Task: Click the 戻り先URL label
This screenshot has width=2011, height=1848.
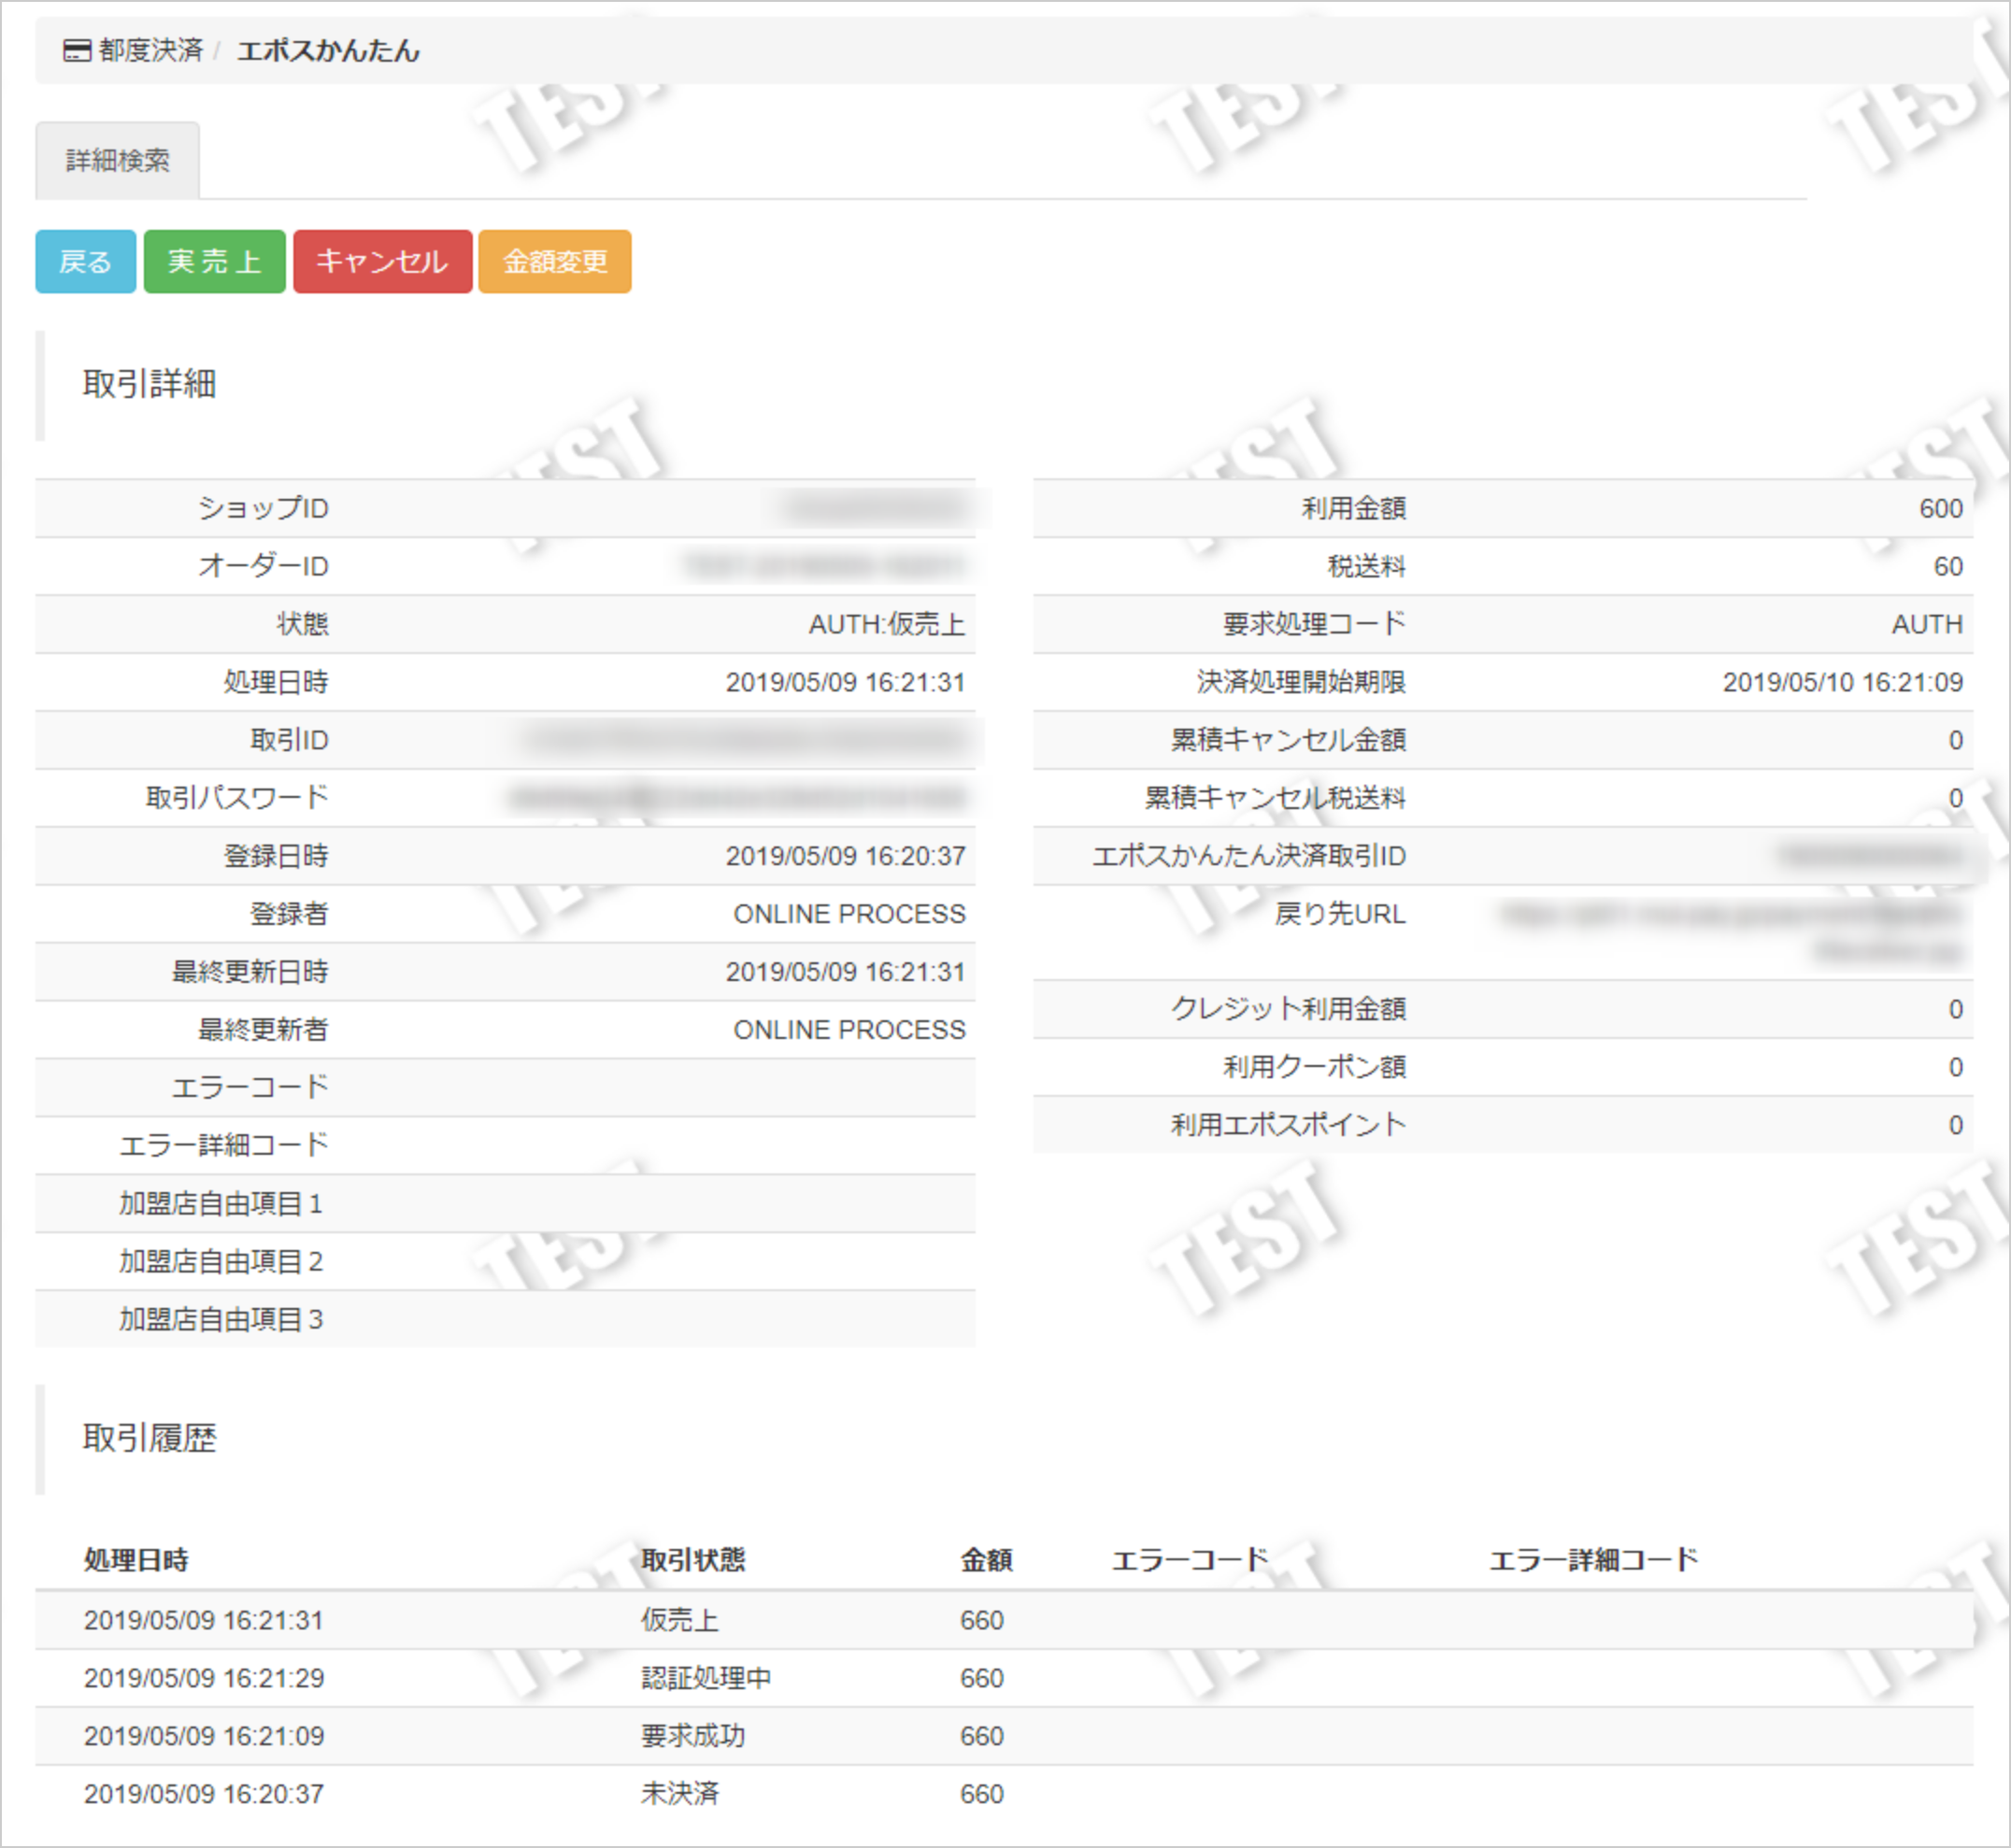Action: pyautogui.click(x=1340, y=914)
